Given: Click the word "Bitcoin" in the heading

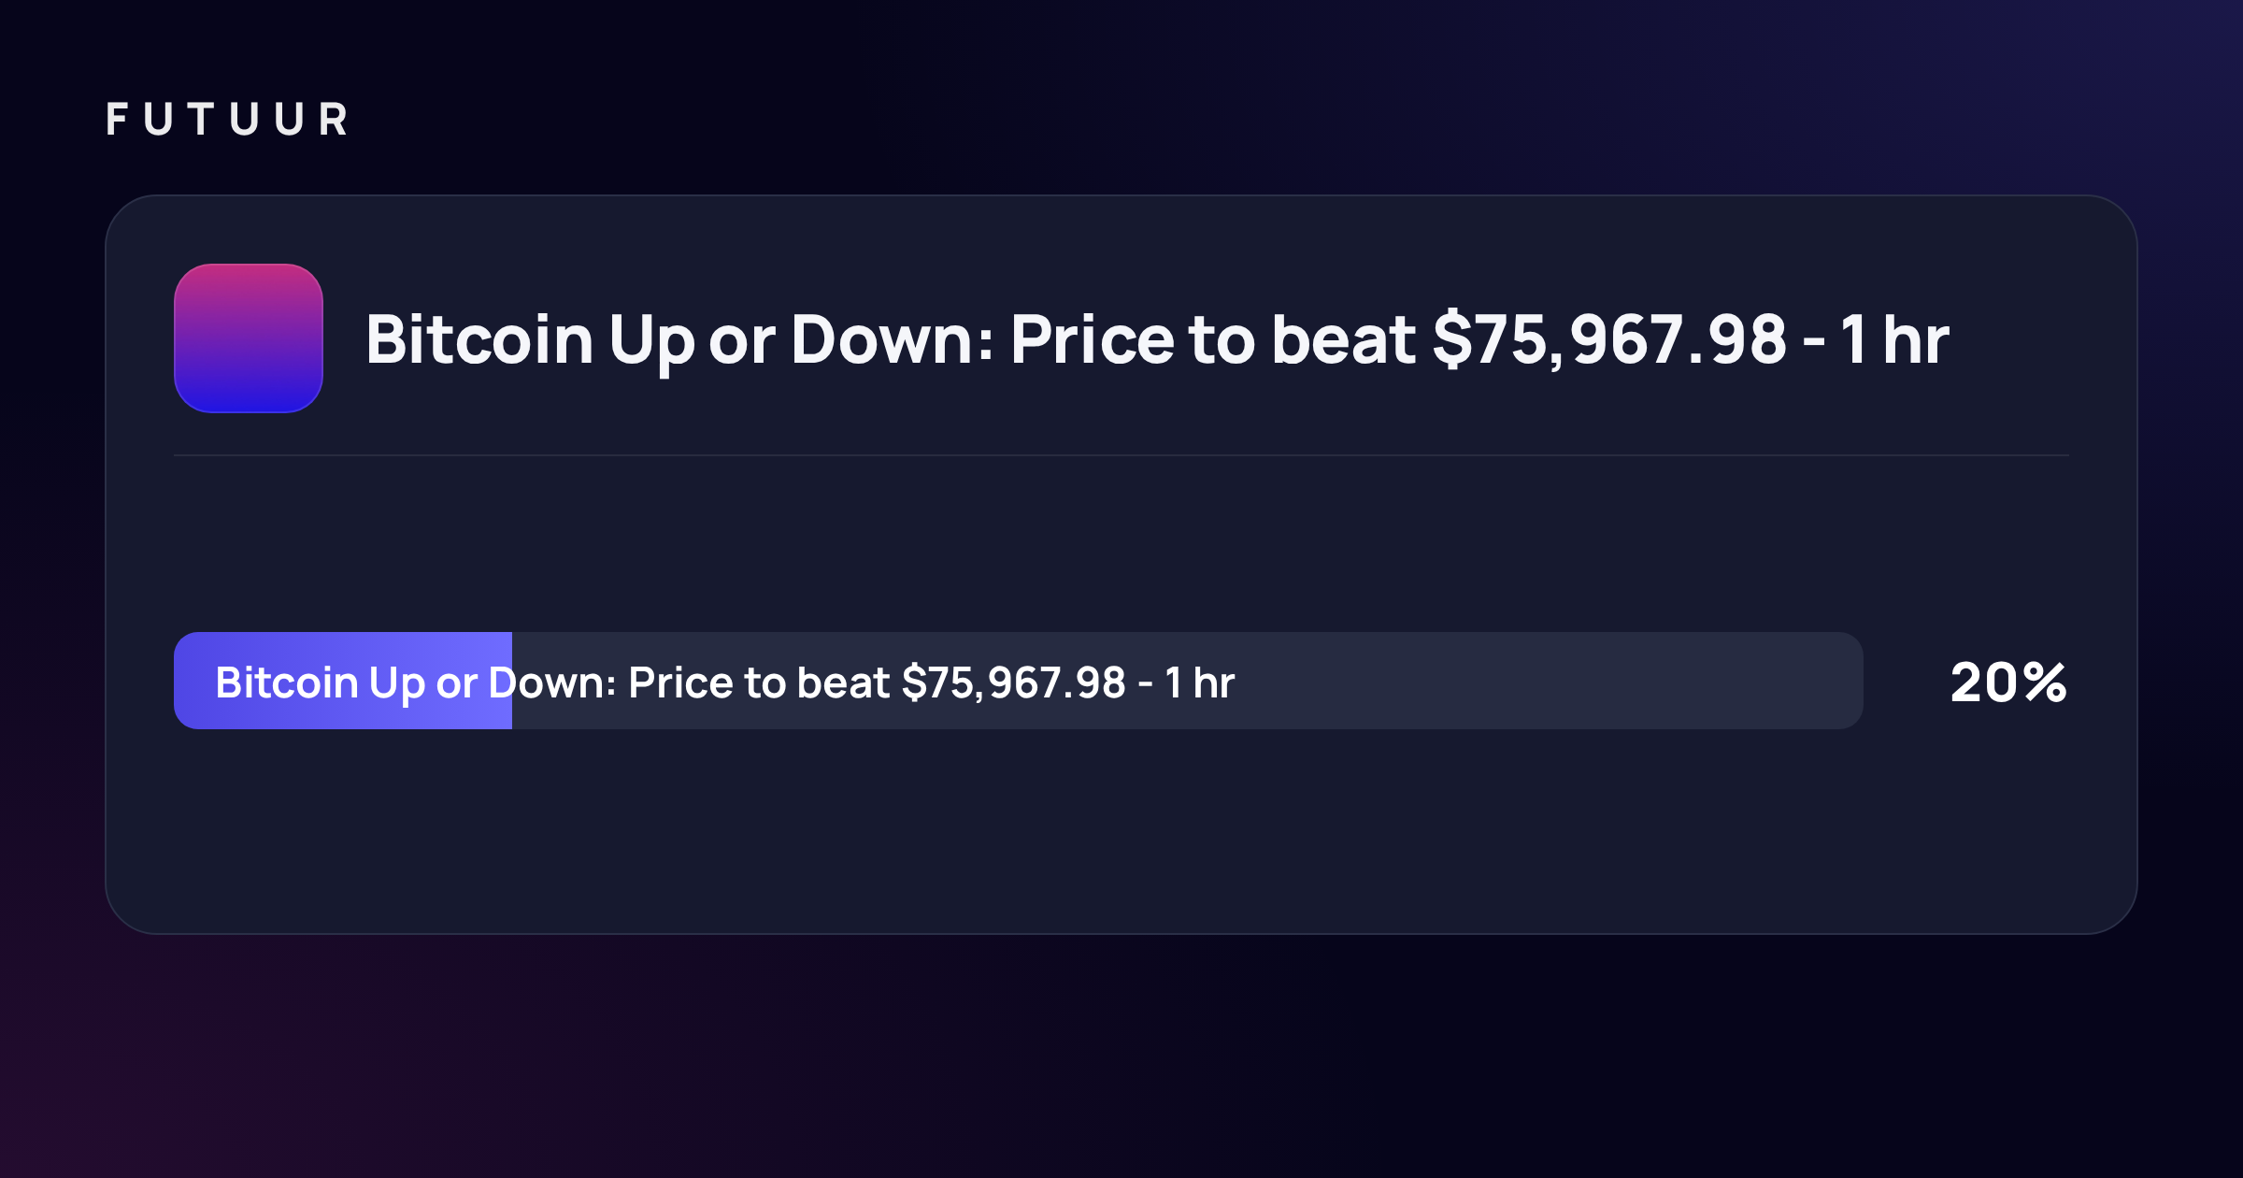Looking at the screenshot, I should (479, 339).
